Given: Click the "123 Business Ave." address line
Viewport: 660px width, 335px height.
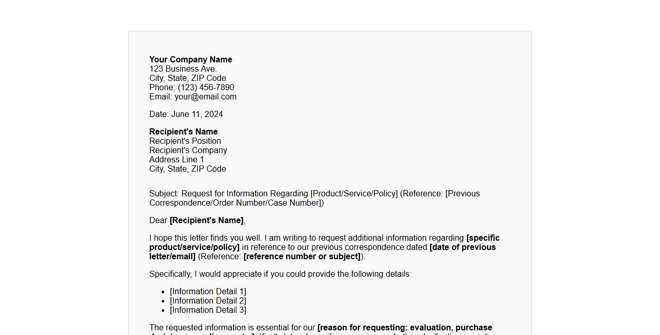Looking at the screenshot, I should (183, 69).
